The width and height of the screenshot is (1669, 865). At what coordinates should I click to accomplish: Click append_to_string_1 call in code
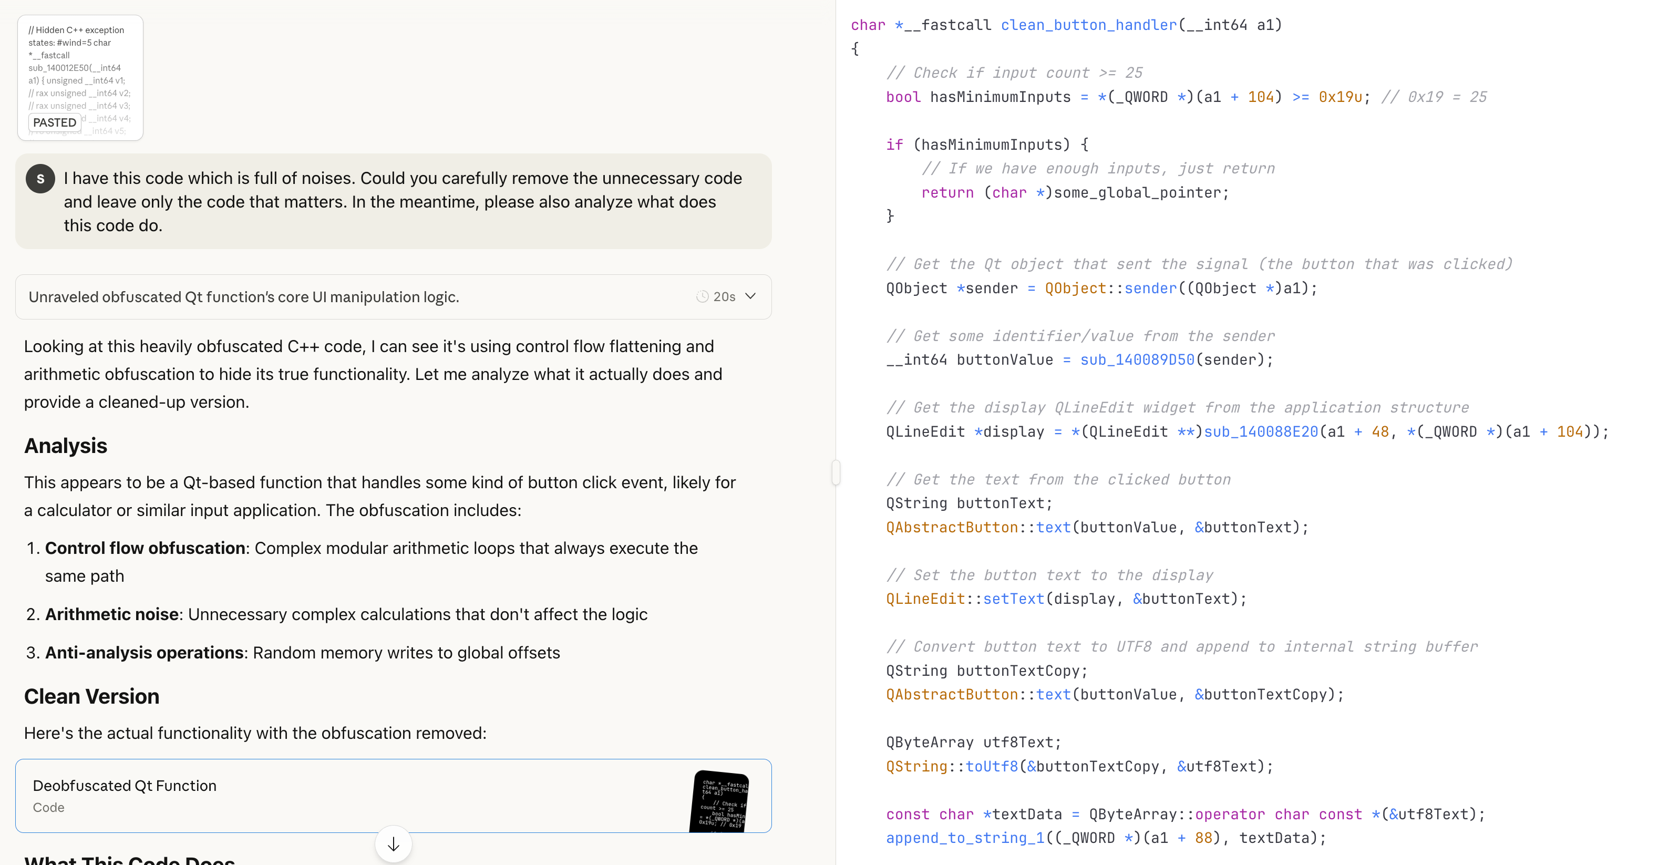965,838
